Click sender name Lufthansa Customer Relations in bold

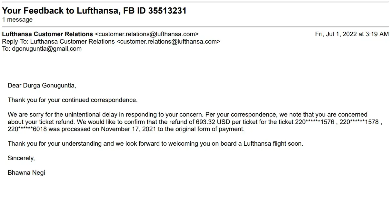tap(47, 34)
